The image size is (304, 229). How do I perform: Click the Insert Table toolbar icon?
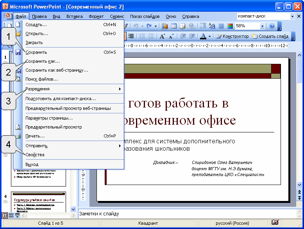point(174,26)
